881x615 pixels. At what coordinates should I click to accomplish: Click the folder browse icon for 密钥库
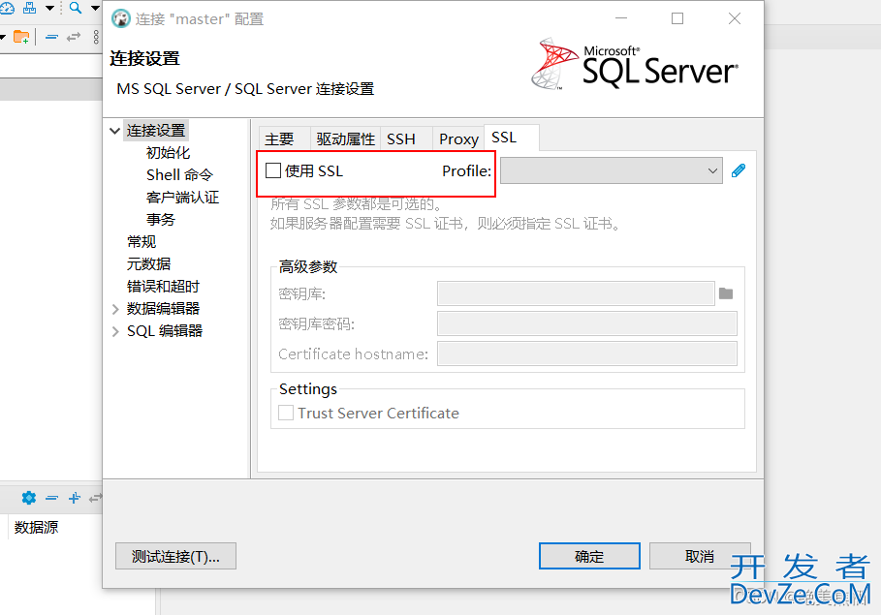point(726,293)
